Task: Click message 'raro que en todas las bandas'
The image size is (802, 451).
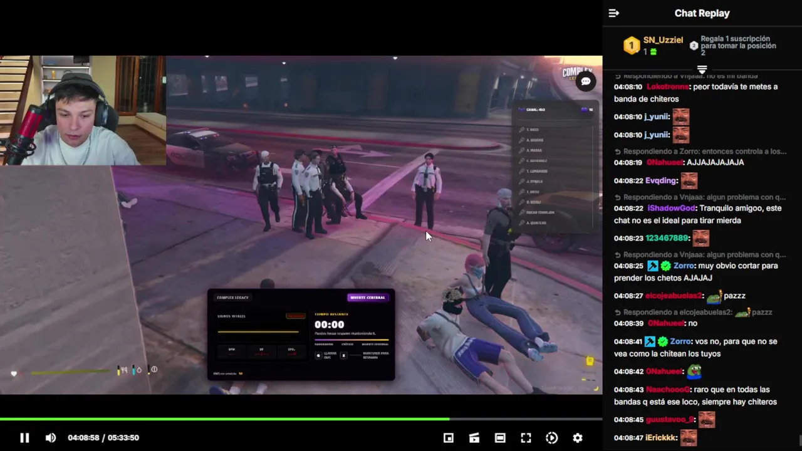Action: [x=695, y=396]
